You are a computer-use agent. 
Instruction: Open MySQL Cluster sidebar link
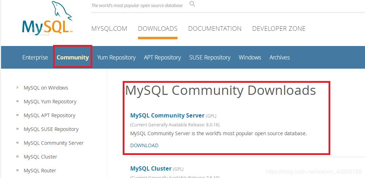[40, 156]
